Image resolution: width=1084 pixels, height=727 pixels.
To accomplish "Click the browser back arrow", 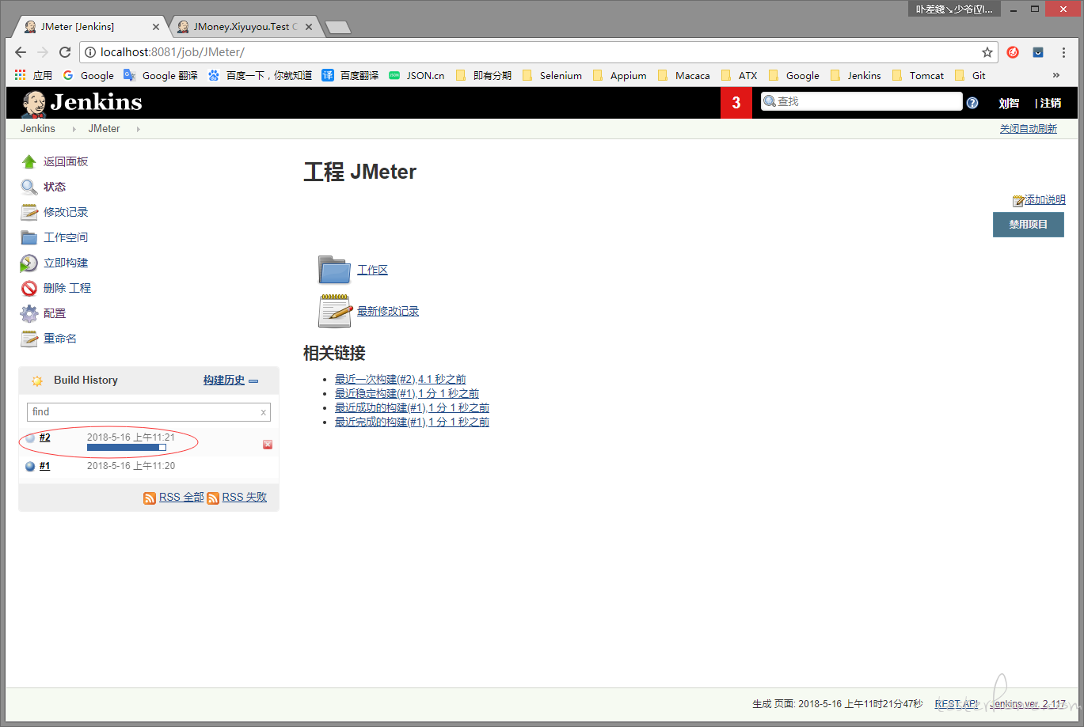I will click(x=21, y=52).
